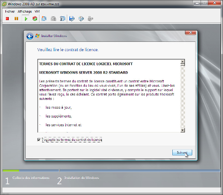Uncheck J'accepte les termes du contrat checkbox
The image size is (223, 195).
click(39, 139)
